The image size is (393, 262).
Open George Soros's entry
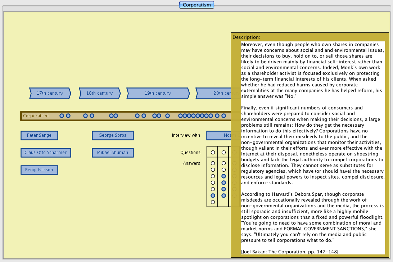(113, 135)
